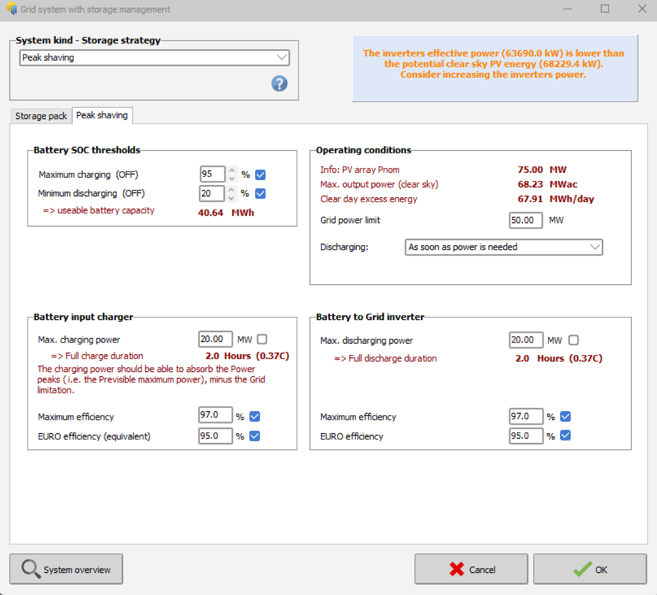Toggle inverter EURO efficiency checkbox
Image resolution: width=657 pixels, height=595 pixels.
(x=566, y=436)
